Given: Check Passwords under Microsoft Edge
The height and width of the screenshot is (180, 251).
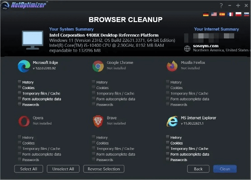Looking at the screenshot, I should tap(19, 104).
